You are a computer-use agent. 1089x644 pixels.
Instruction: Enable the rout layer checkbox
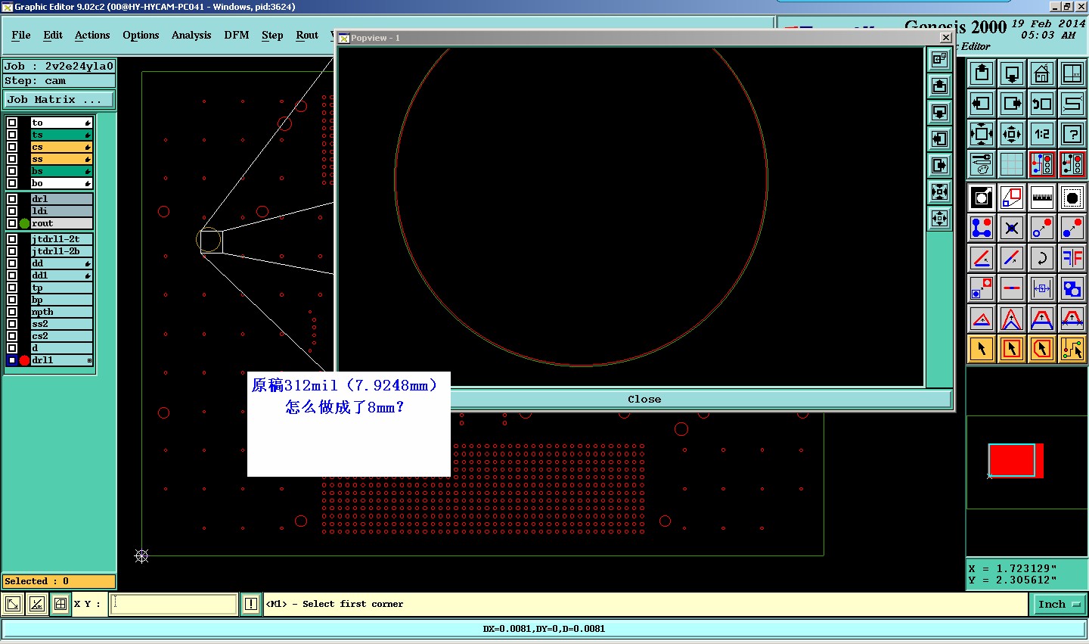coord(12,223)
